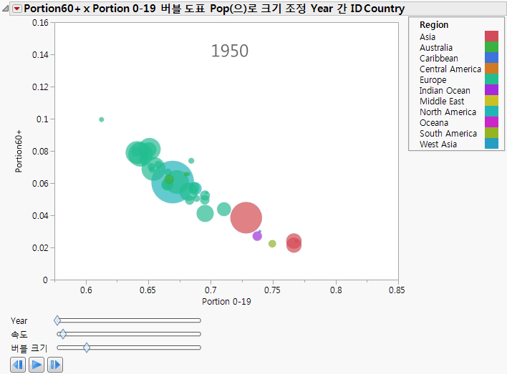Image resolution: width=507 pixels, height=374 pixels.
Task: Click the South America legend label
Action: click(x=448, y=133)
